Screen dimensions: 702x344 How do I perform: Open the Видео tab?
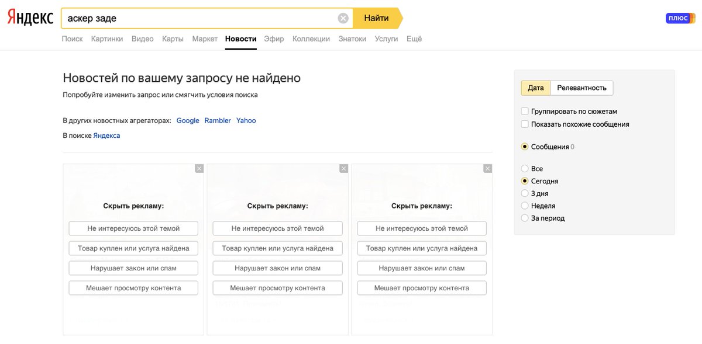point(143,39)
